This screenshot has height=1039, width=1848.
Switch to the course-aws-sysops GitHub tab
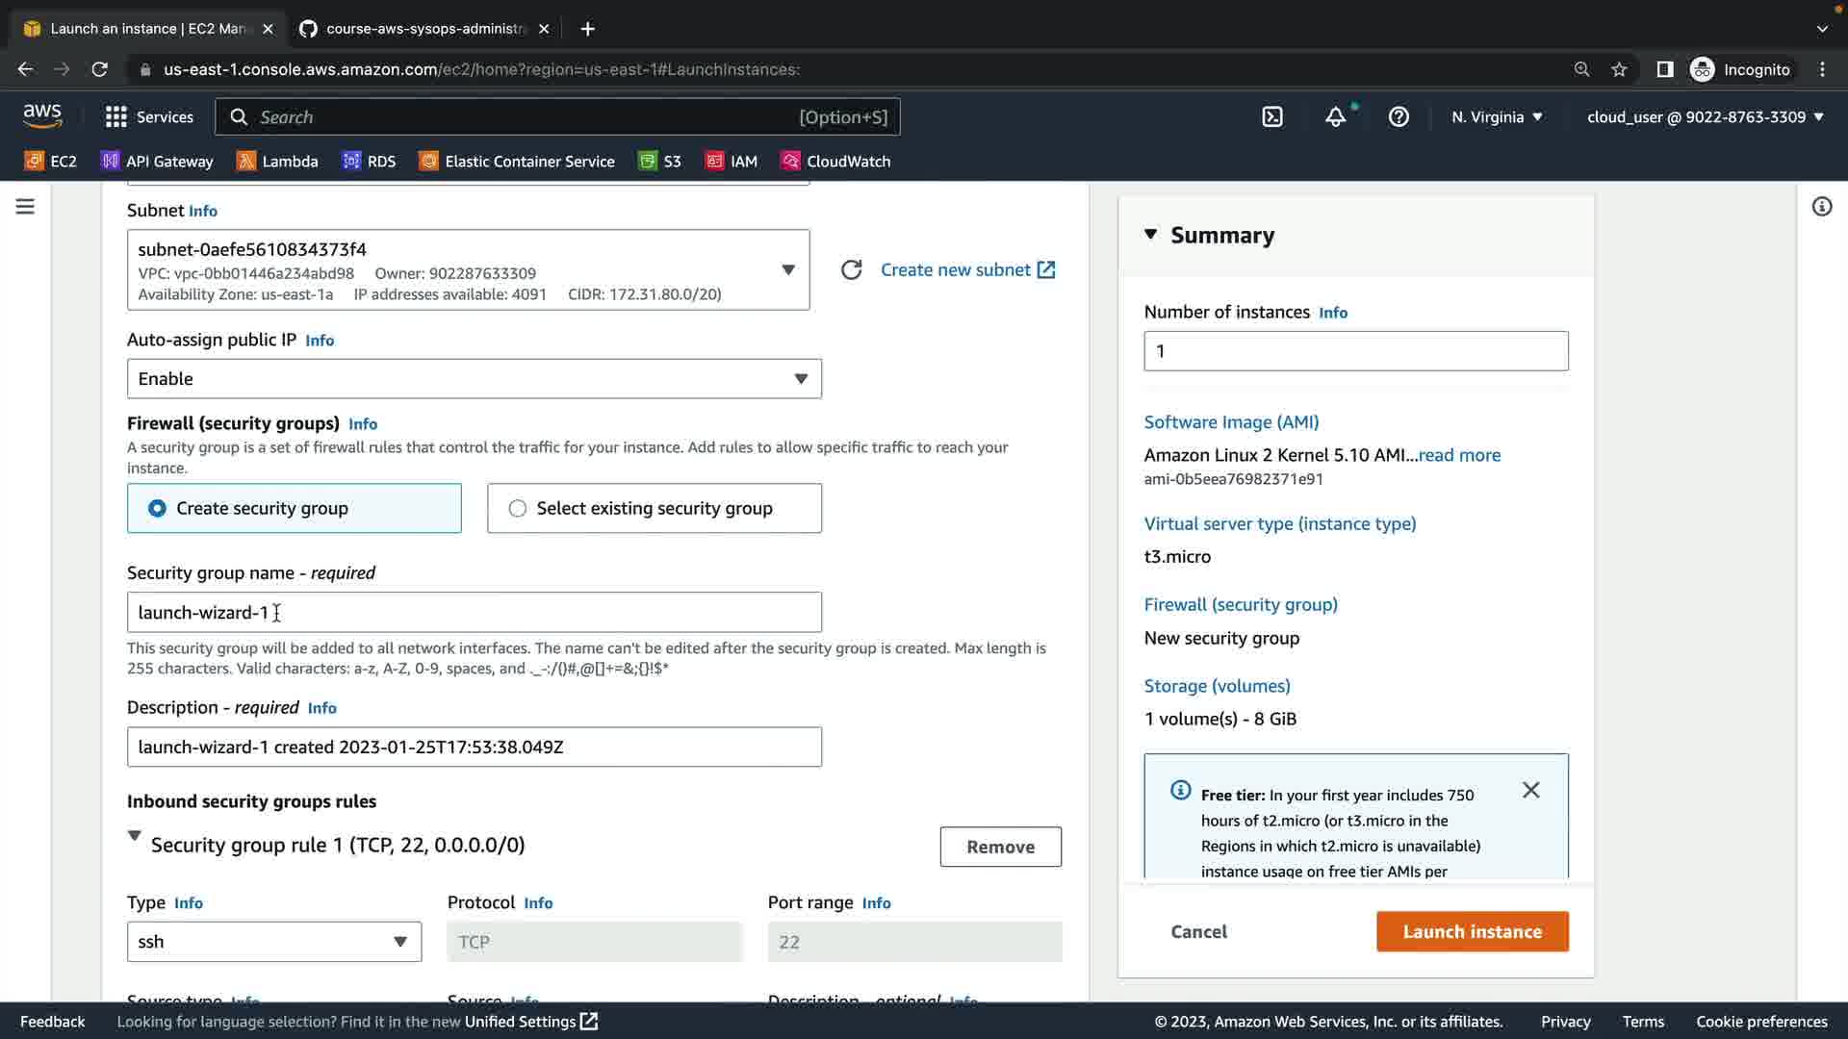[424, 29]
